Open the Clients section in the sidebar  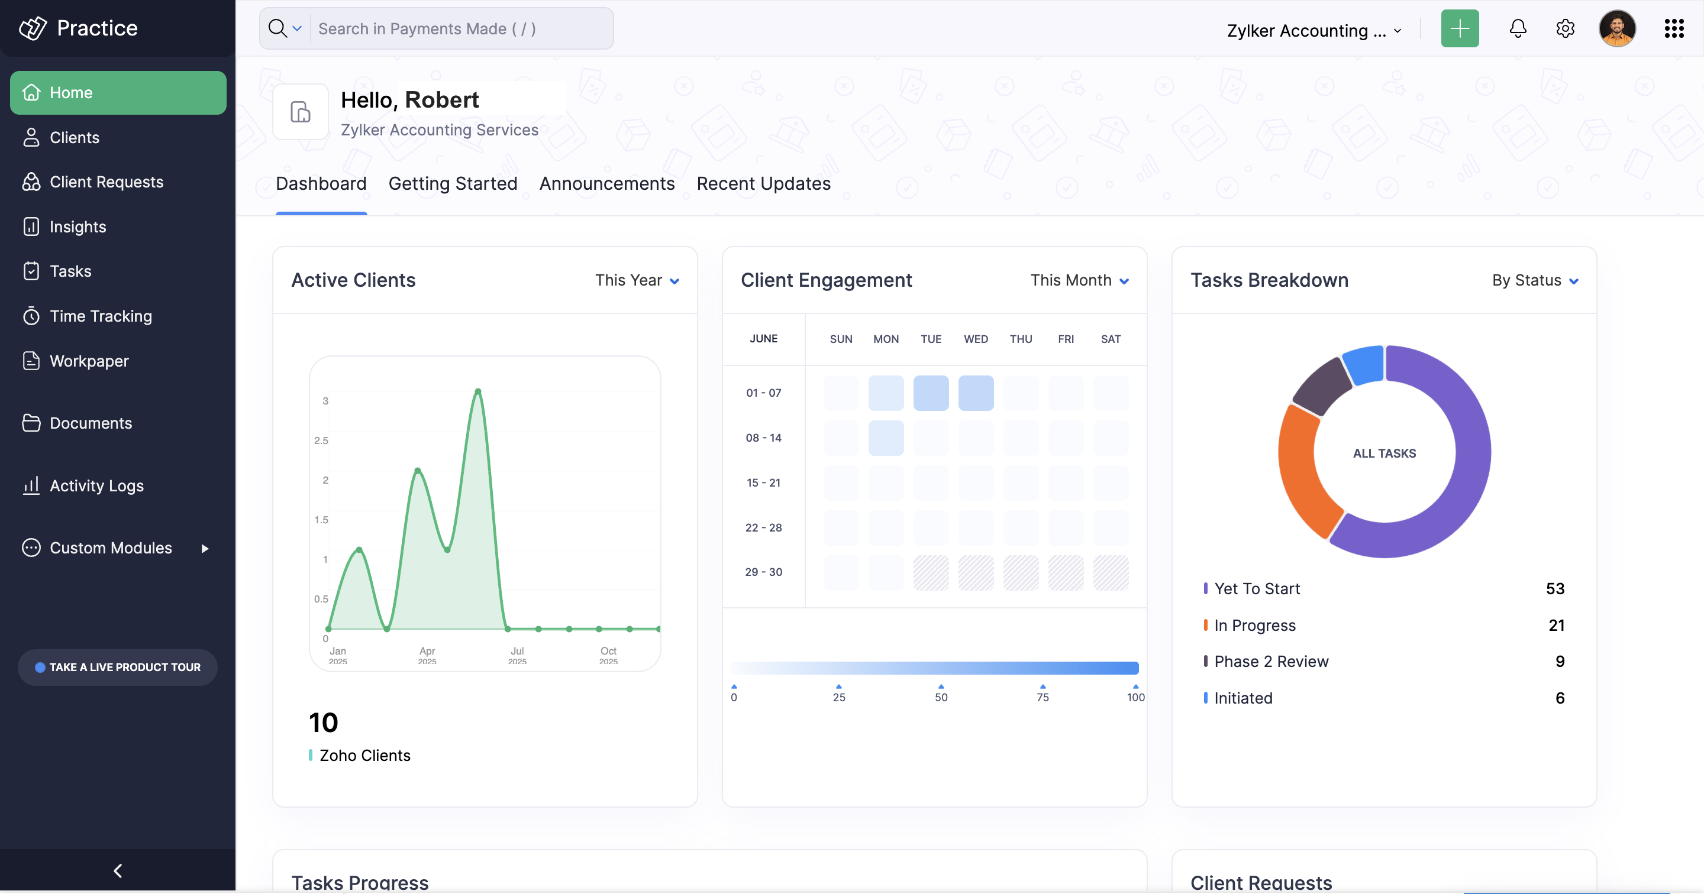pyautogui.click(x=73, y=137)
